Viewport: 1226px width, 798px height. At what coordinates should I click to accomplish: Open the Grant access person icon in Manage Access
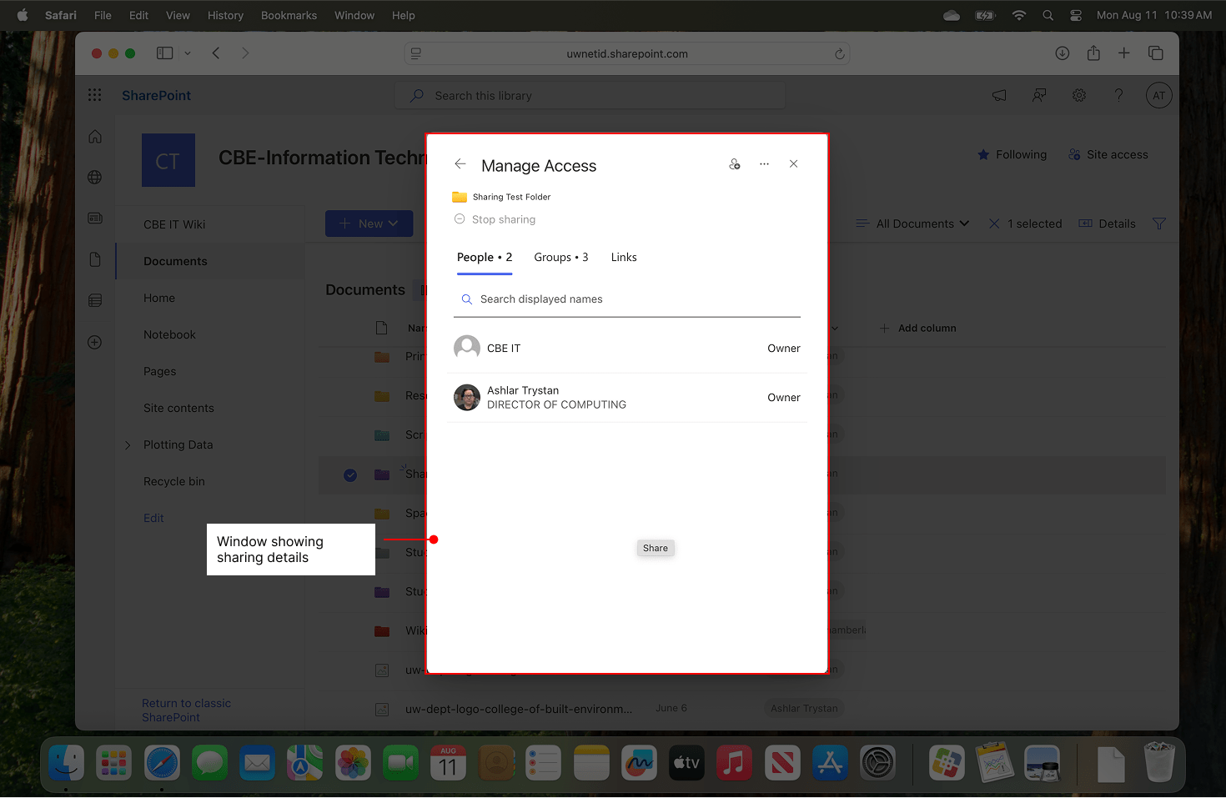point(735,163)
